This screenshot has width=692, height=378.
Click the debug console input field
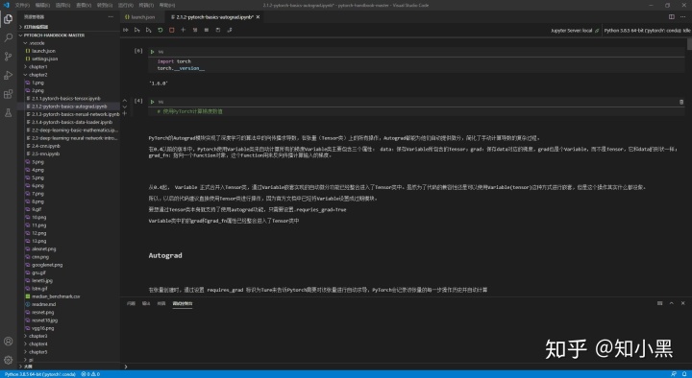(x=406, y=366)
